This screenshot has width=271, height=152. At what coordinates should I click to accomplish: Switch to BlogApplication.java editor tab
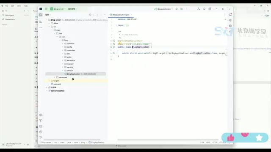click(x=121, y=15)
